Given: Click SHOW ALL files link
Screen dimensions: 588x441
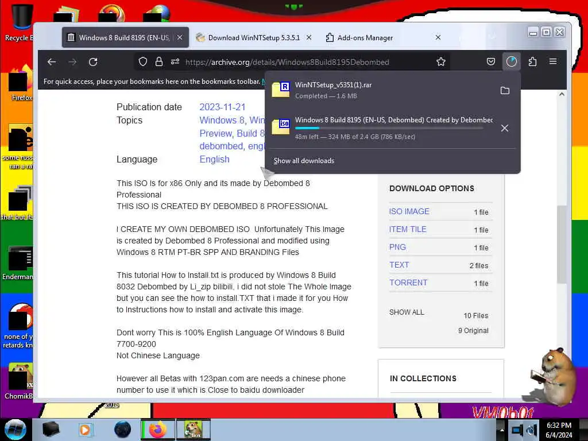Looking at the screenshot, I should coord(407,312).
